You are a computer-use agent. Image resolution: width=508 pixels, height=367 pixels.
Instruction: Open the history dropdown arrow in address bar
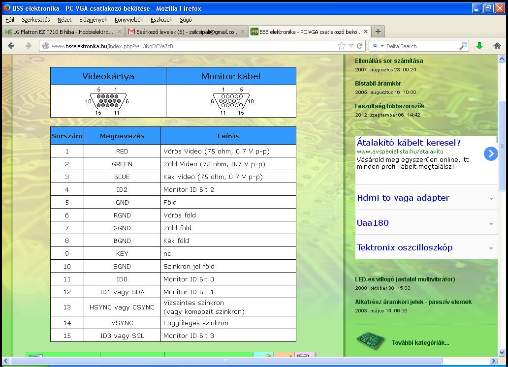pos(351,46)
